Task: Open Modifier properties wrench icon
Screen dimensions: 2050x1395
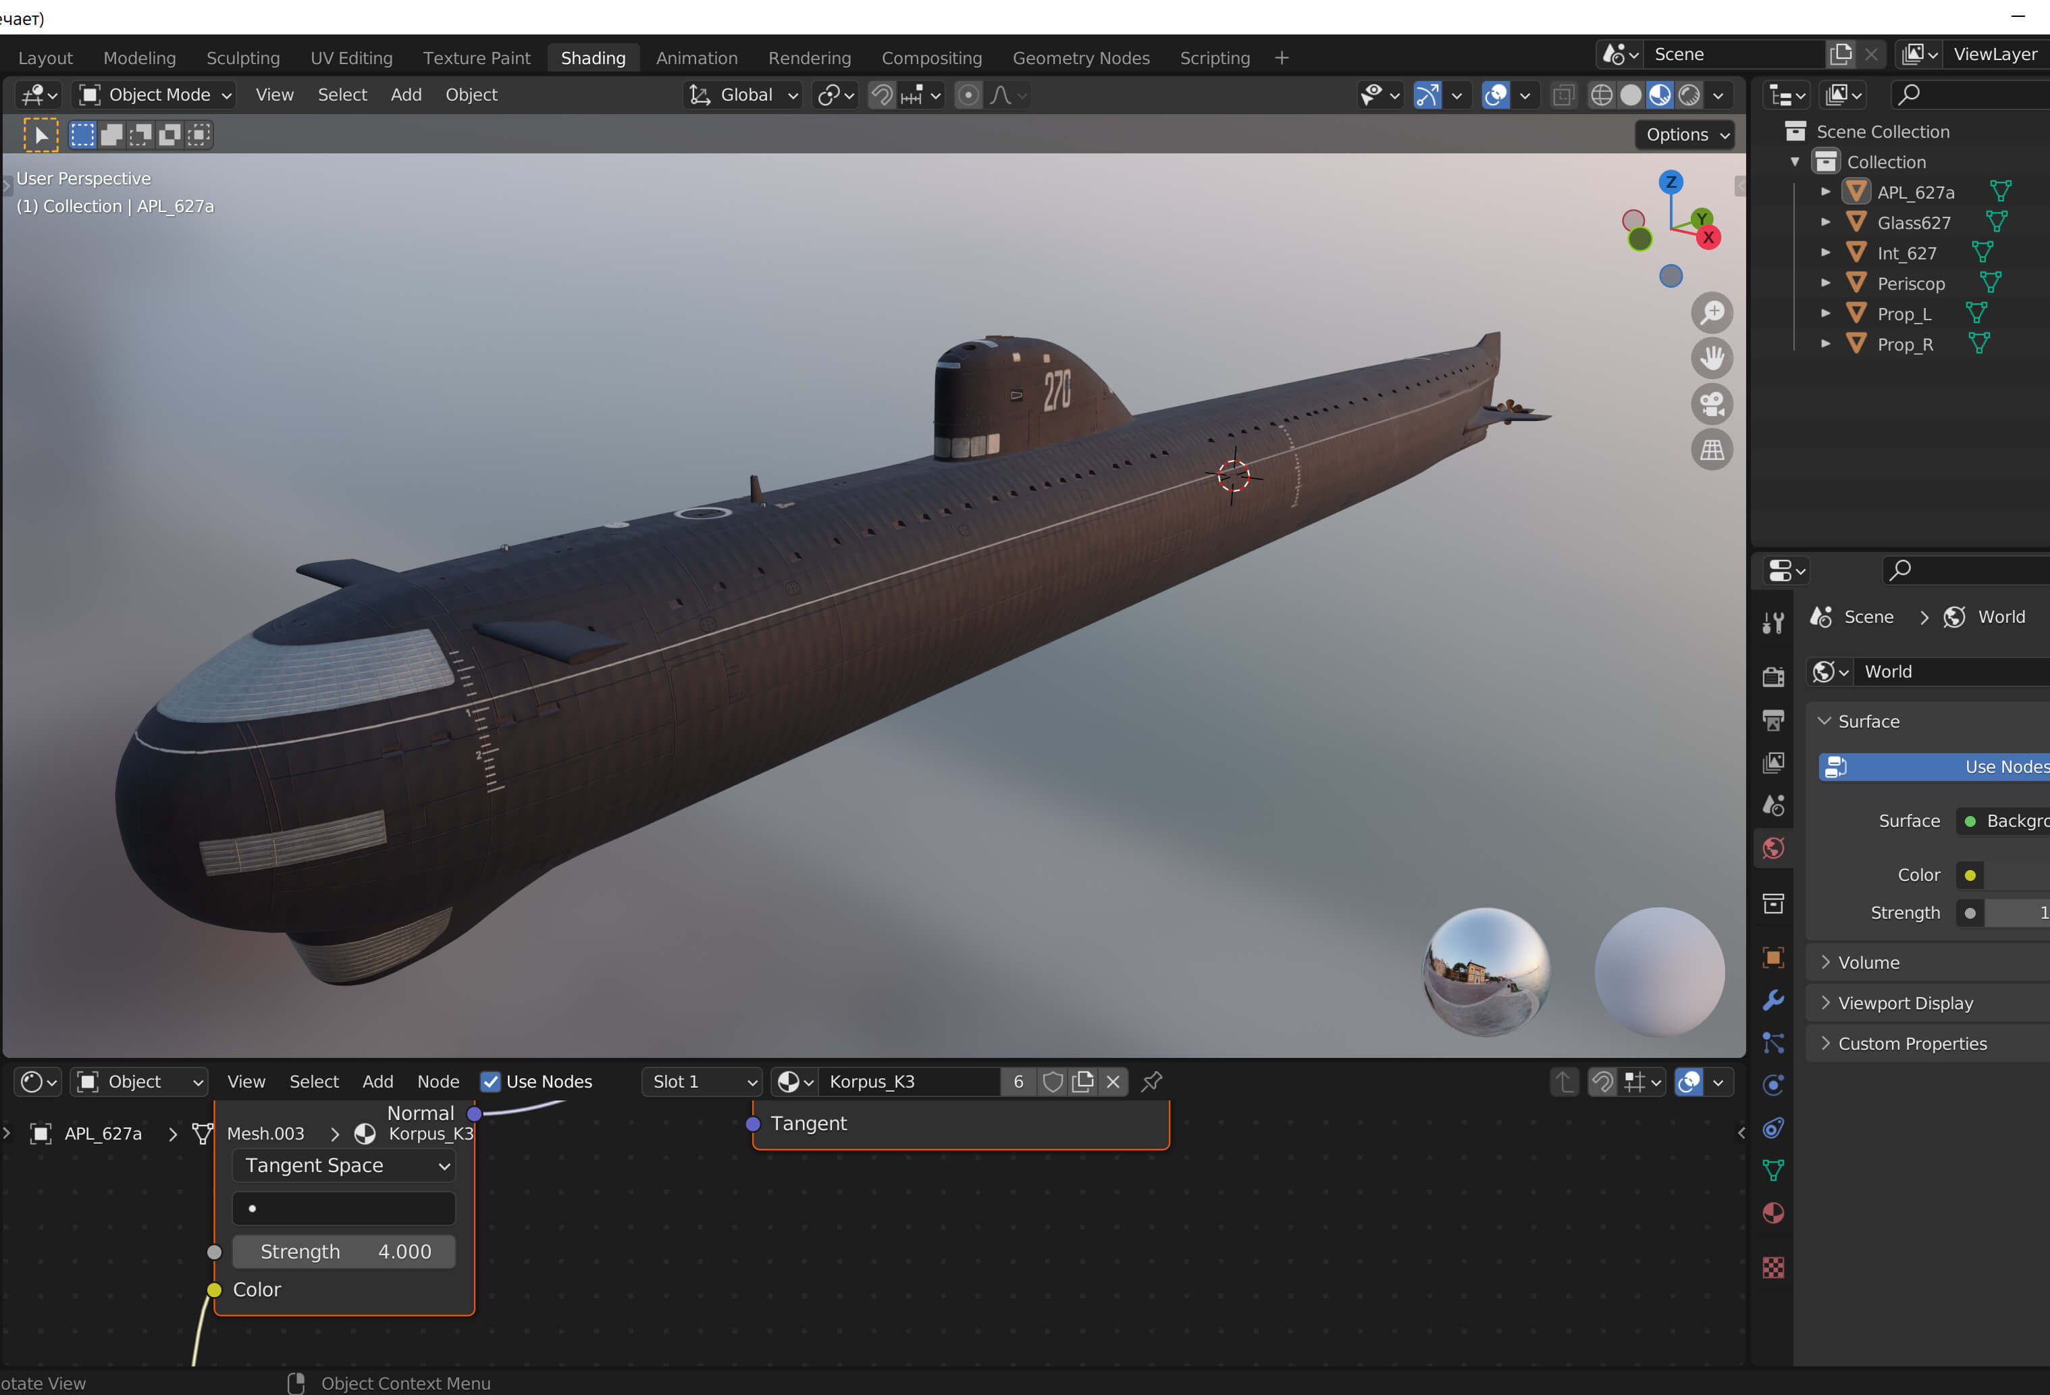Action: [x=1773, y=1000]
